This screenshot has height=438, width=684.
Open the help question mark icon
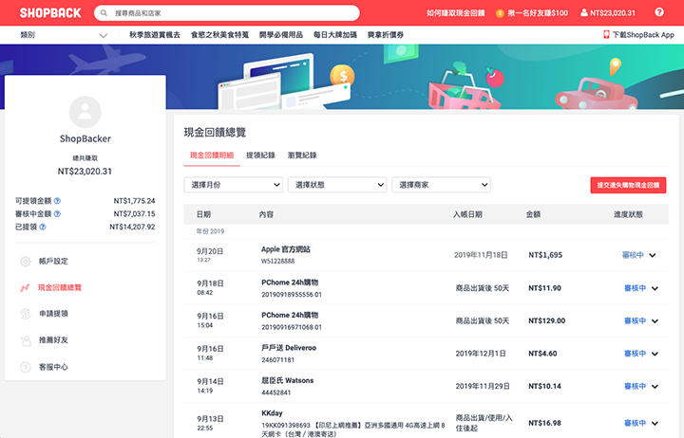pos(659,12)
